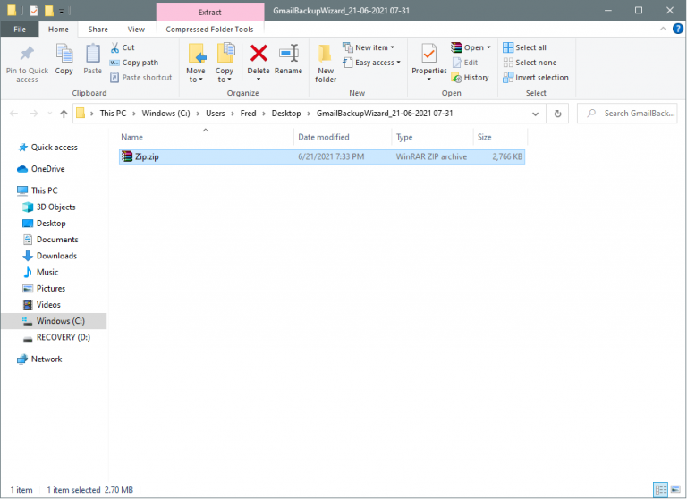Go back with the back arrow
The image size is (687, 499).
[14, 114]
